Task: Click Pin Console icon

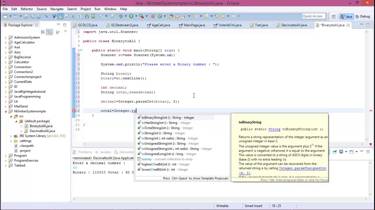Action: [335, 152]
